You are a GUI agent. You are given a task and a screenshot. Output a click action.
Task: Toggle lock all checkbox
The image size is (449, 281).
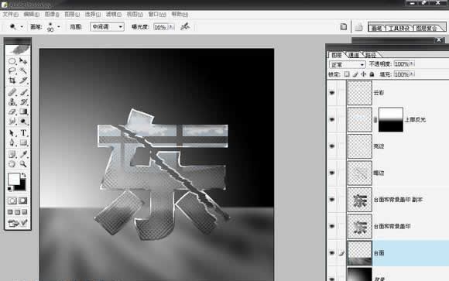tap(372, 74)
